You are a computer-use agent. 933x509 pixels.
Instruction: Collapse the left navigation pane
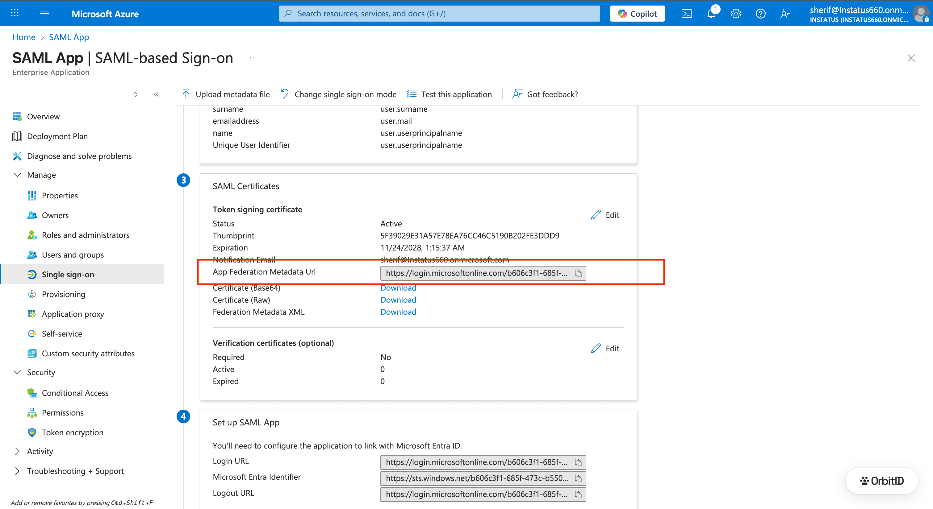pyautogui.click(x=156, y=94)
